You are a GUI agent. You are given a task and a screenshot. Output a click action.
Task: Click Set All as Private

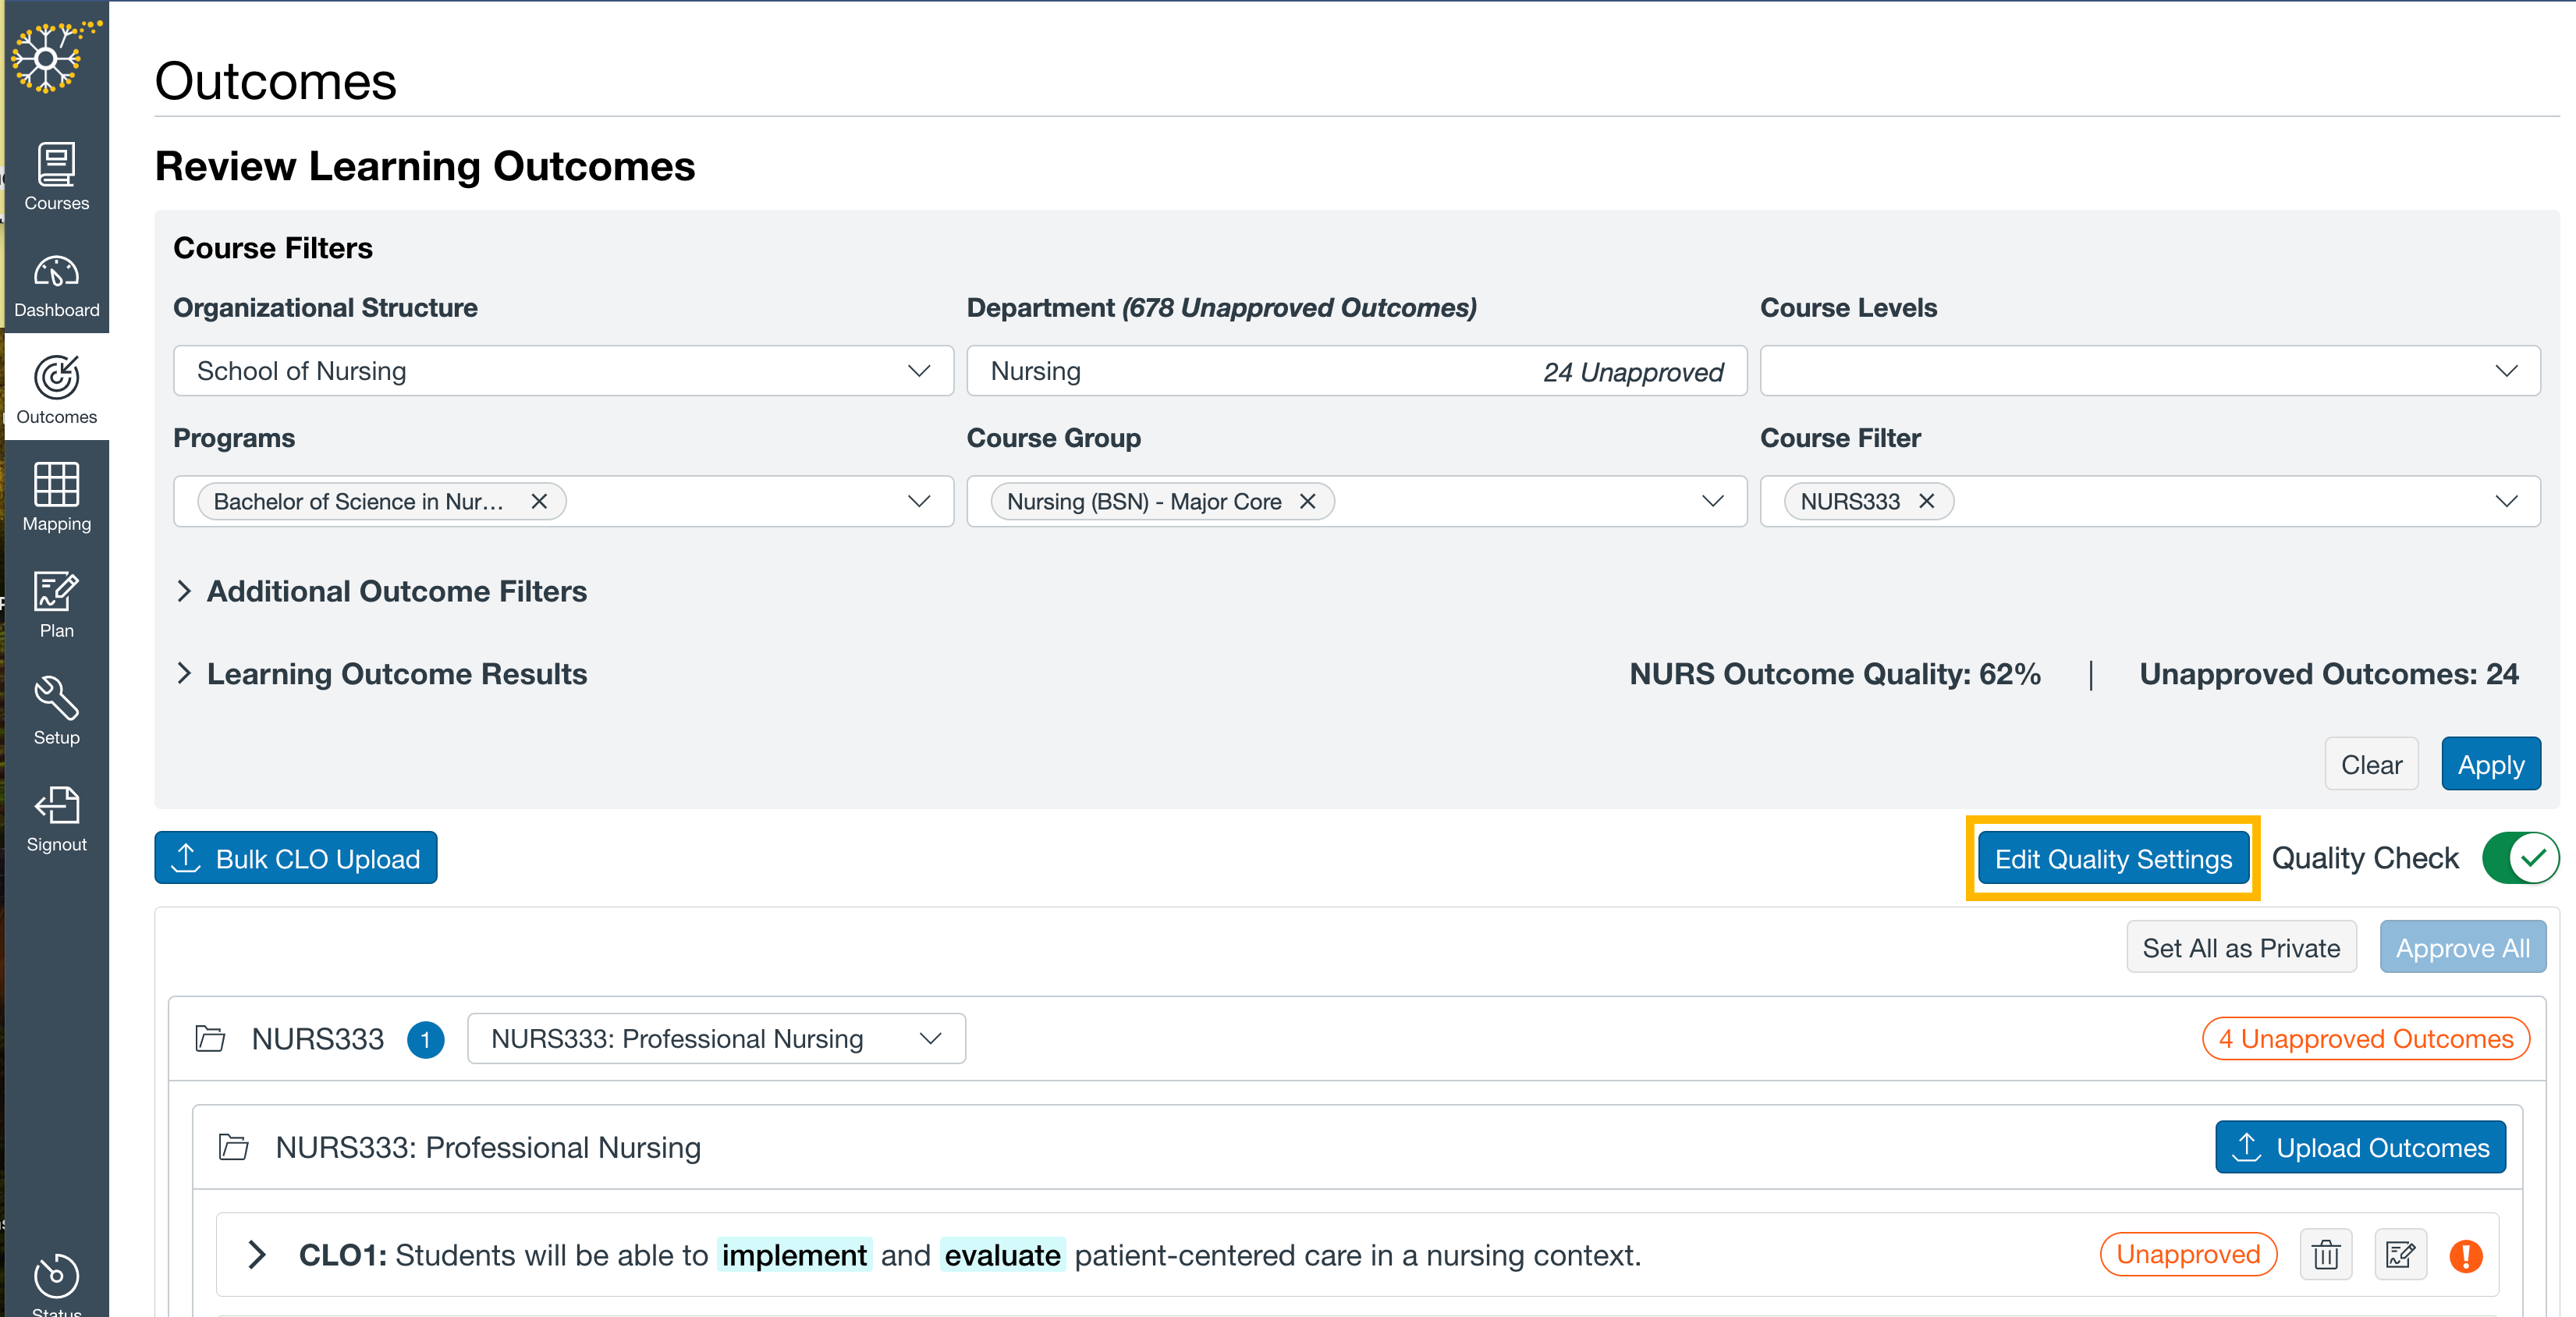2241,947
